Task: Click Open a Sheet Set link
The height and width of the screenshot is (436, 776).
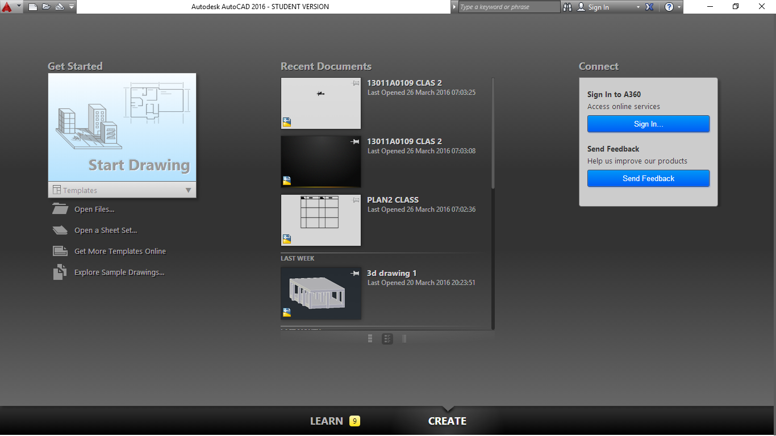Action: pyautogui.click(x=106, y=230)
